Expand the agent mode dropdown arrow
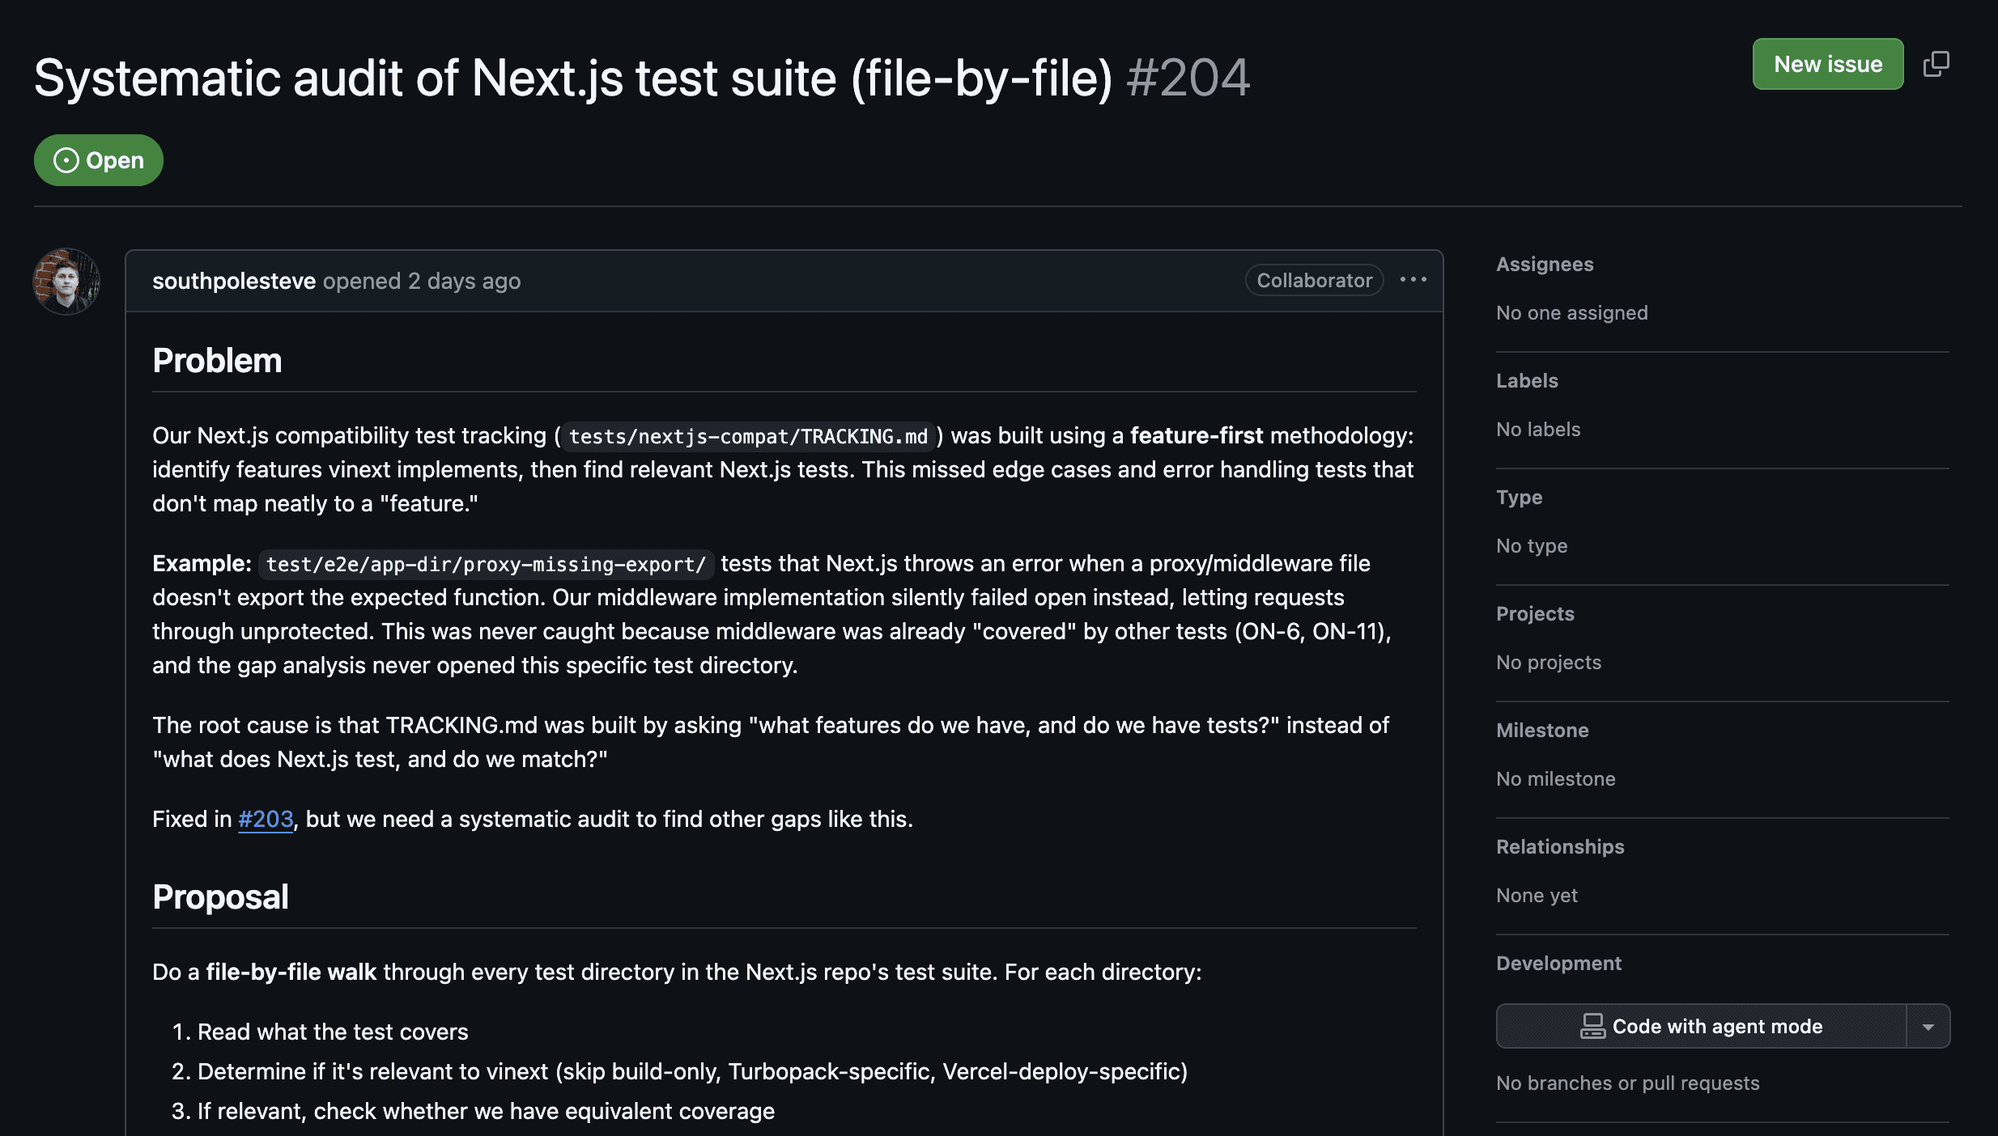The height and width of the screenshot is (1136, 1998). [1928, 1026]
